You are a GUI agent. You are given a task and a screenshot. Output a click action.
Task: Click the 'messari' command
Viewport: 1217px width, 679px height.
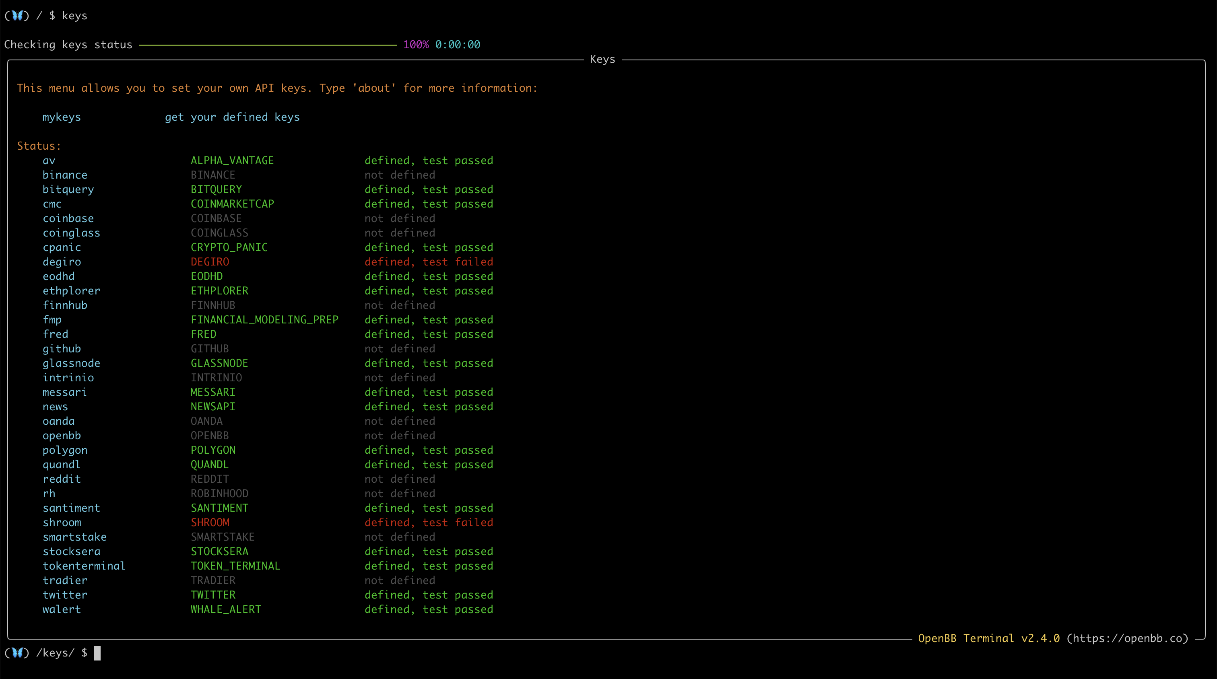tap(65, 392)
